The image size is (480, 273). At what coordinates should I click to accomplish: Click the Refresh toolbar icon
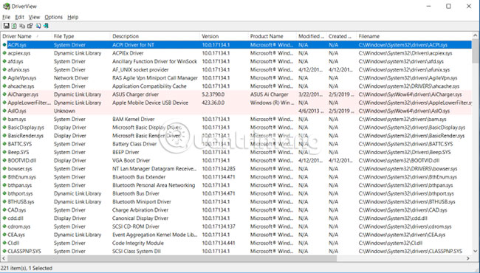(x=14, y=26)
